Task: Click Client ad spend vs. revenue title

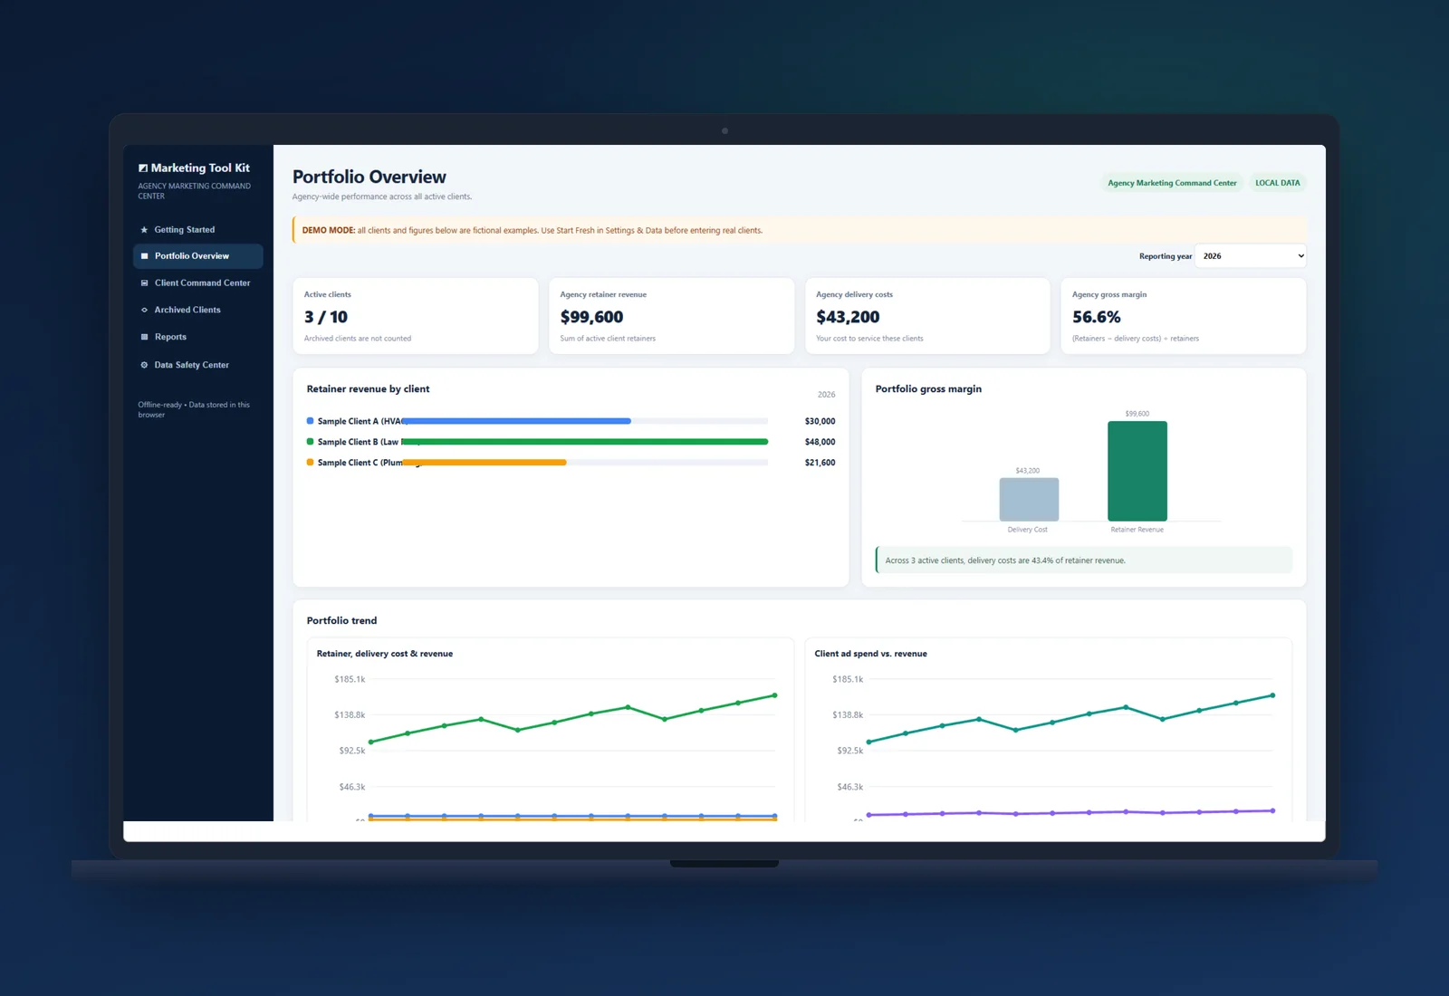Action: click(870, 654)
